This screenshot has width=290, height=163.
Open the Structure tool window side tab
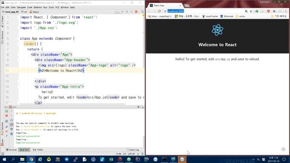2,38
